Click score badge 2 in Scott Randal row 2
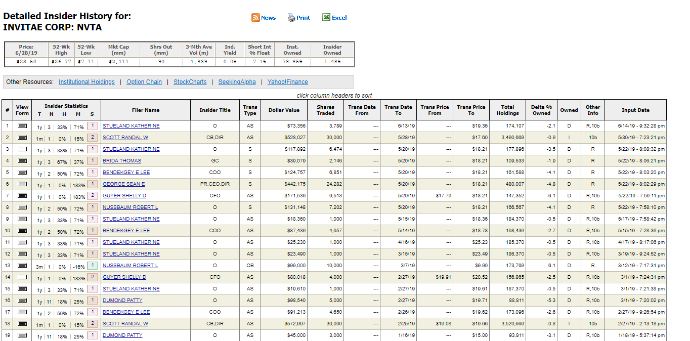Viewport: 690px width, 341px height. click(92, 138)
